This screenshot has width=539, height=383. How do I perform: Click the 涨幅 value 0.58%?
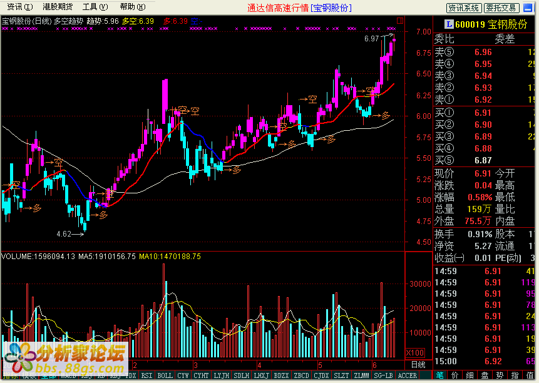[480, 198]
